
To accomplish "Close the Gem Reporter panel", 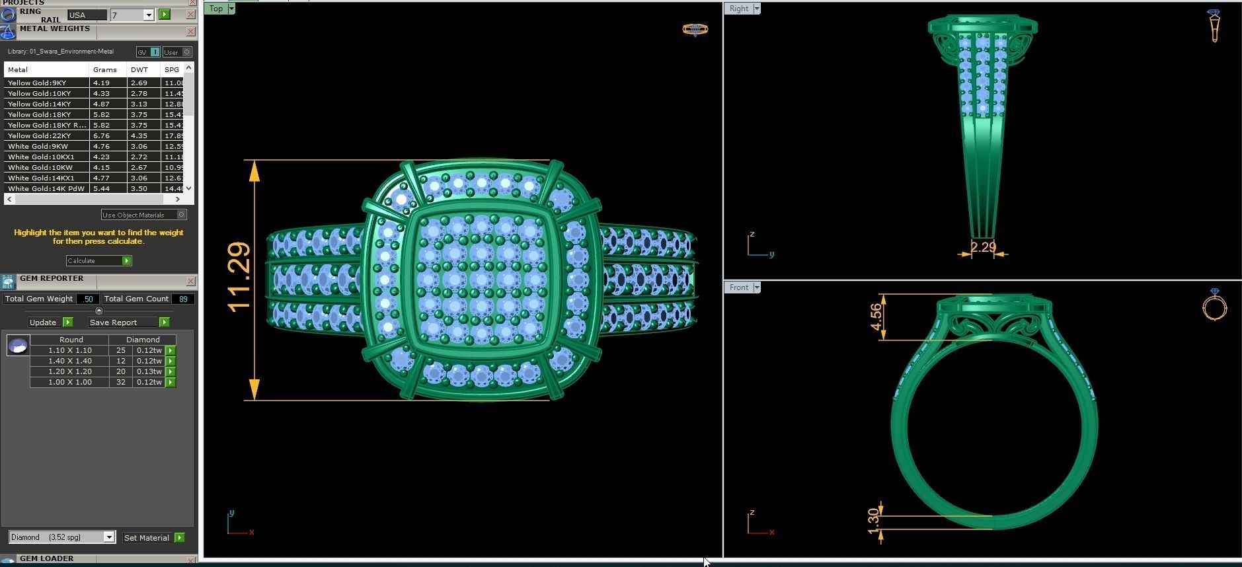I will pos(190,282).
